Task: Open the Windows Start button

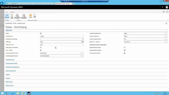Action: (x=2, y=93)
